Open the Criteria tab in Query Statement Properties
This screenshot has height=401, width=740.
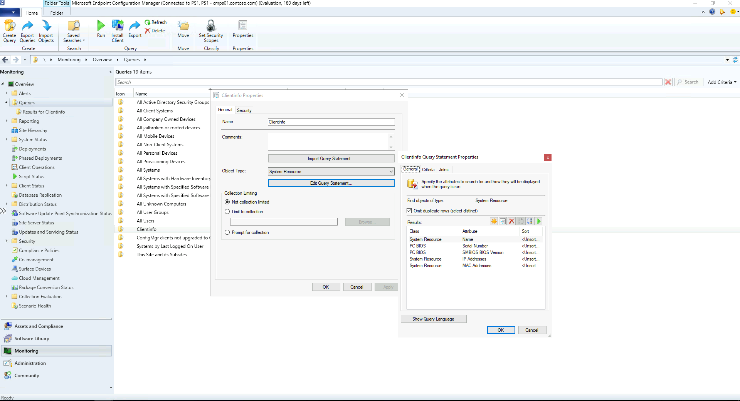(428, 169)
